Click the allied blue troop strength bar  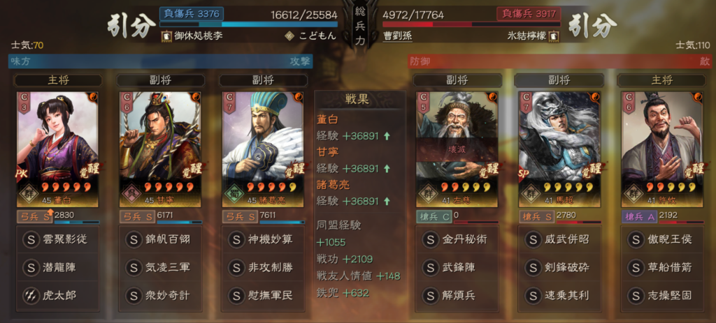tap(249, 24)
